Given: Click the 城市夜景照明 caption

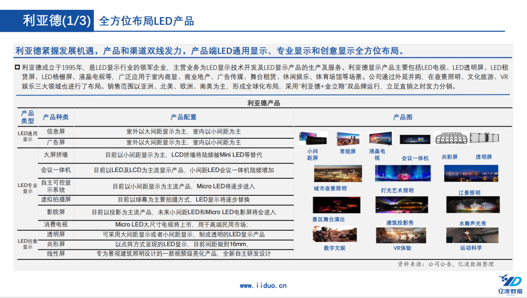Looking at the screenshot, I should point(330,188).
